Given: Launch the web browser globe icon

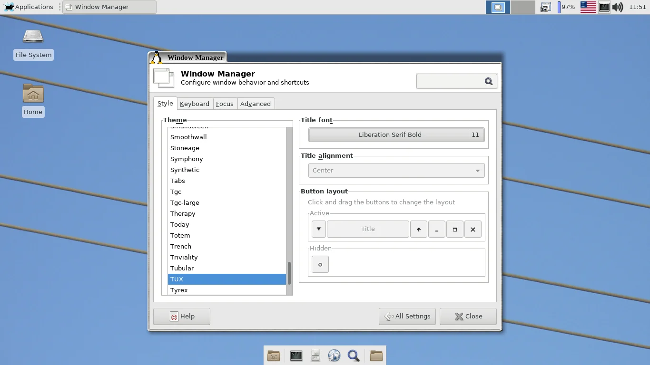Looking at the screenshot, I should [334, 355].
